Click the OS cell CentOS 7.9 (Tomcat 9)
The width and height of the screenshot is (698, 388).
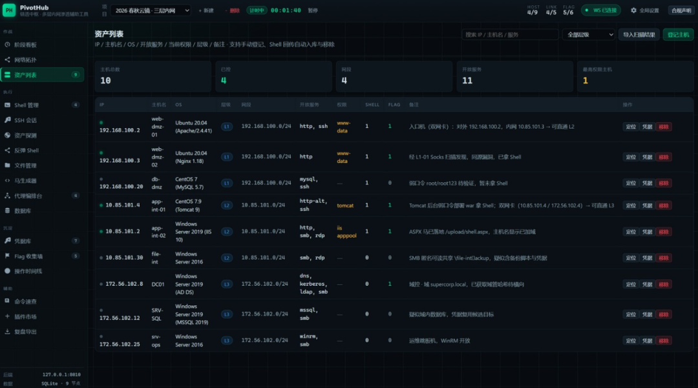coord(188,206)
